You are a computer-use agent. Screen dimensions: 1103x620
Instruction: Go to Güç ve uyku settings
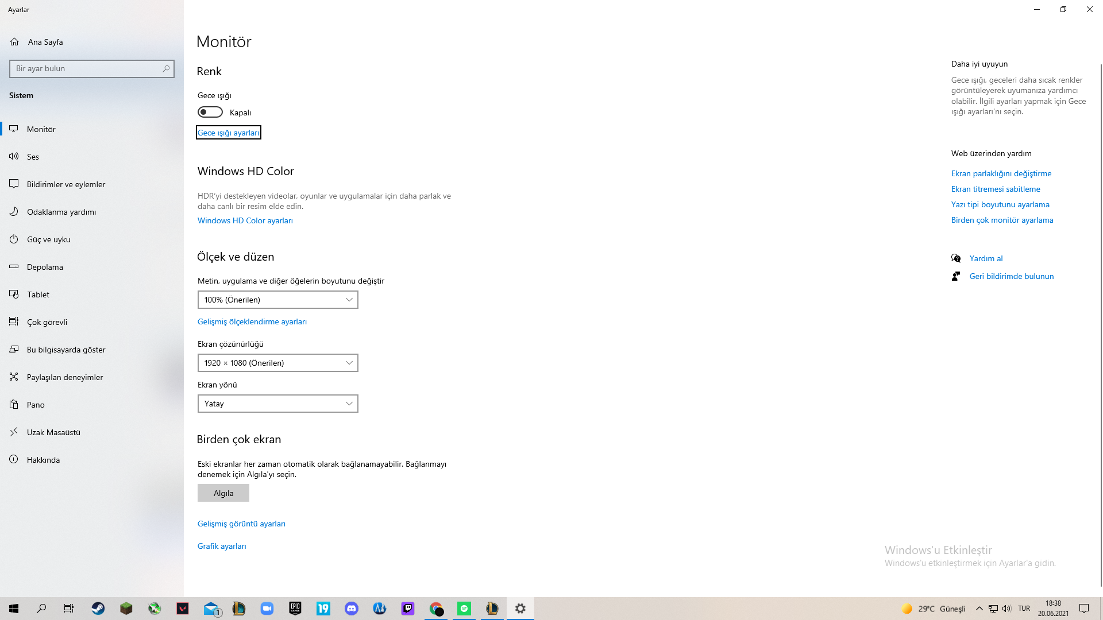point(49,239)
